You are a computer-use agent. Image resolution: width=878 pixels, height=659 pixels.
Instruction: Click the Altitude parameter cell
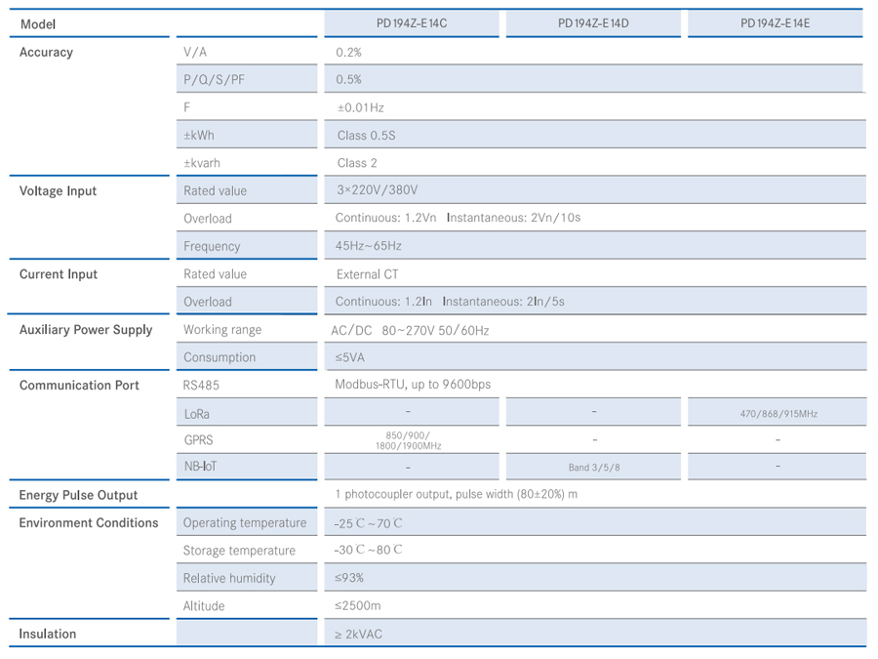click(x=247, y=605)
